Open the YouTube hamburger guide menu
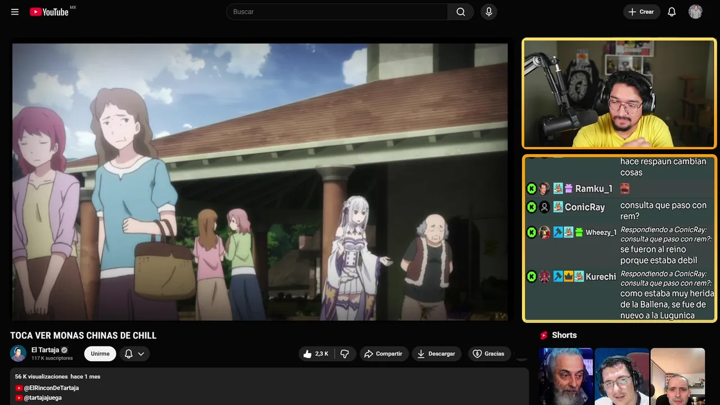Image resolution: width=720 pixels, height=405 pixels. (15, 12)
